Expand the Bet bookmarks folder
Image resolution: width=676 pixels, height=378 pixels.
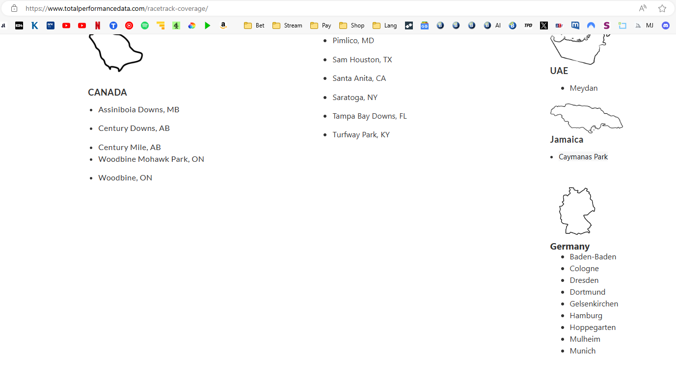(x=254, y=25)
